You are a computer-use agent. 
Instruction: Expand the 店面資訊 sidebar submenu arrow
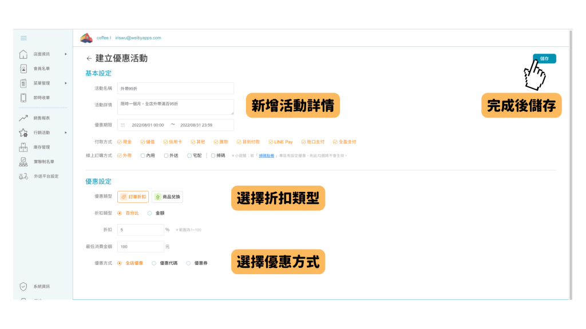[66, 54]
